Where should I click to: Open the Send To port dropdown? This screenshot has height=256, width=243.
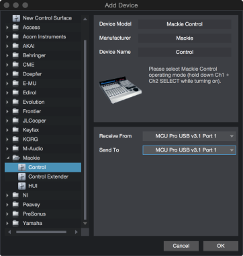pos(189,150)
